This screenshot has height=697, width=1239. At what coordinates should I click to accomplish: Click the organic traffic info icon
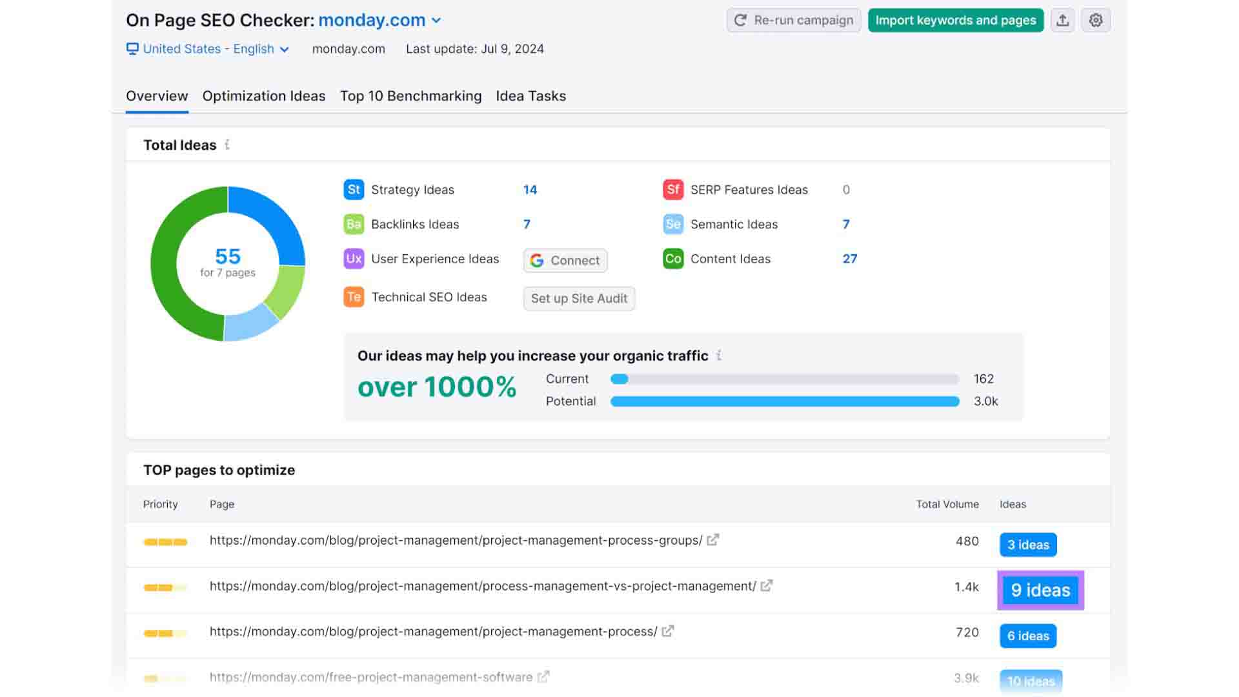pyautogui.click(x=719, y=356)
